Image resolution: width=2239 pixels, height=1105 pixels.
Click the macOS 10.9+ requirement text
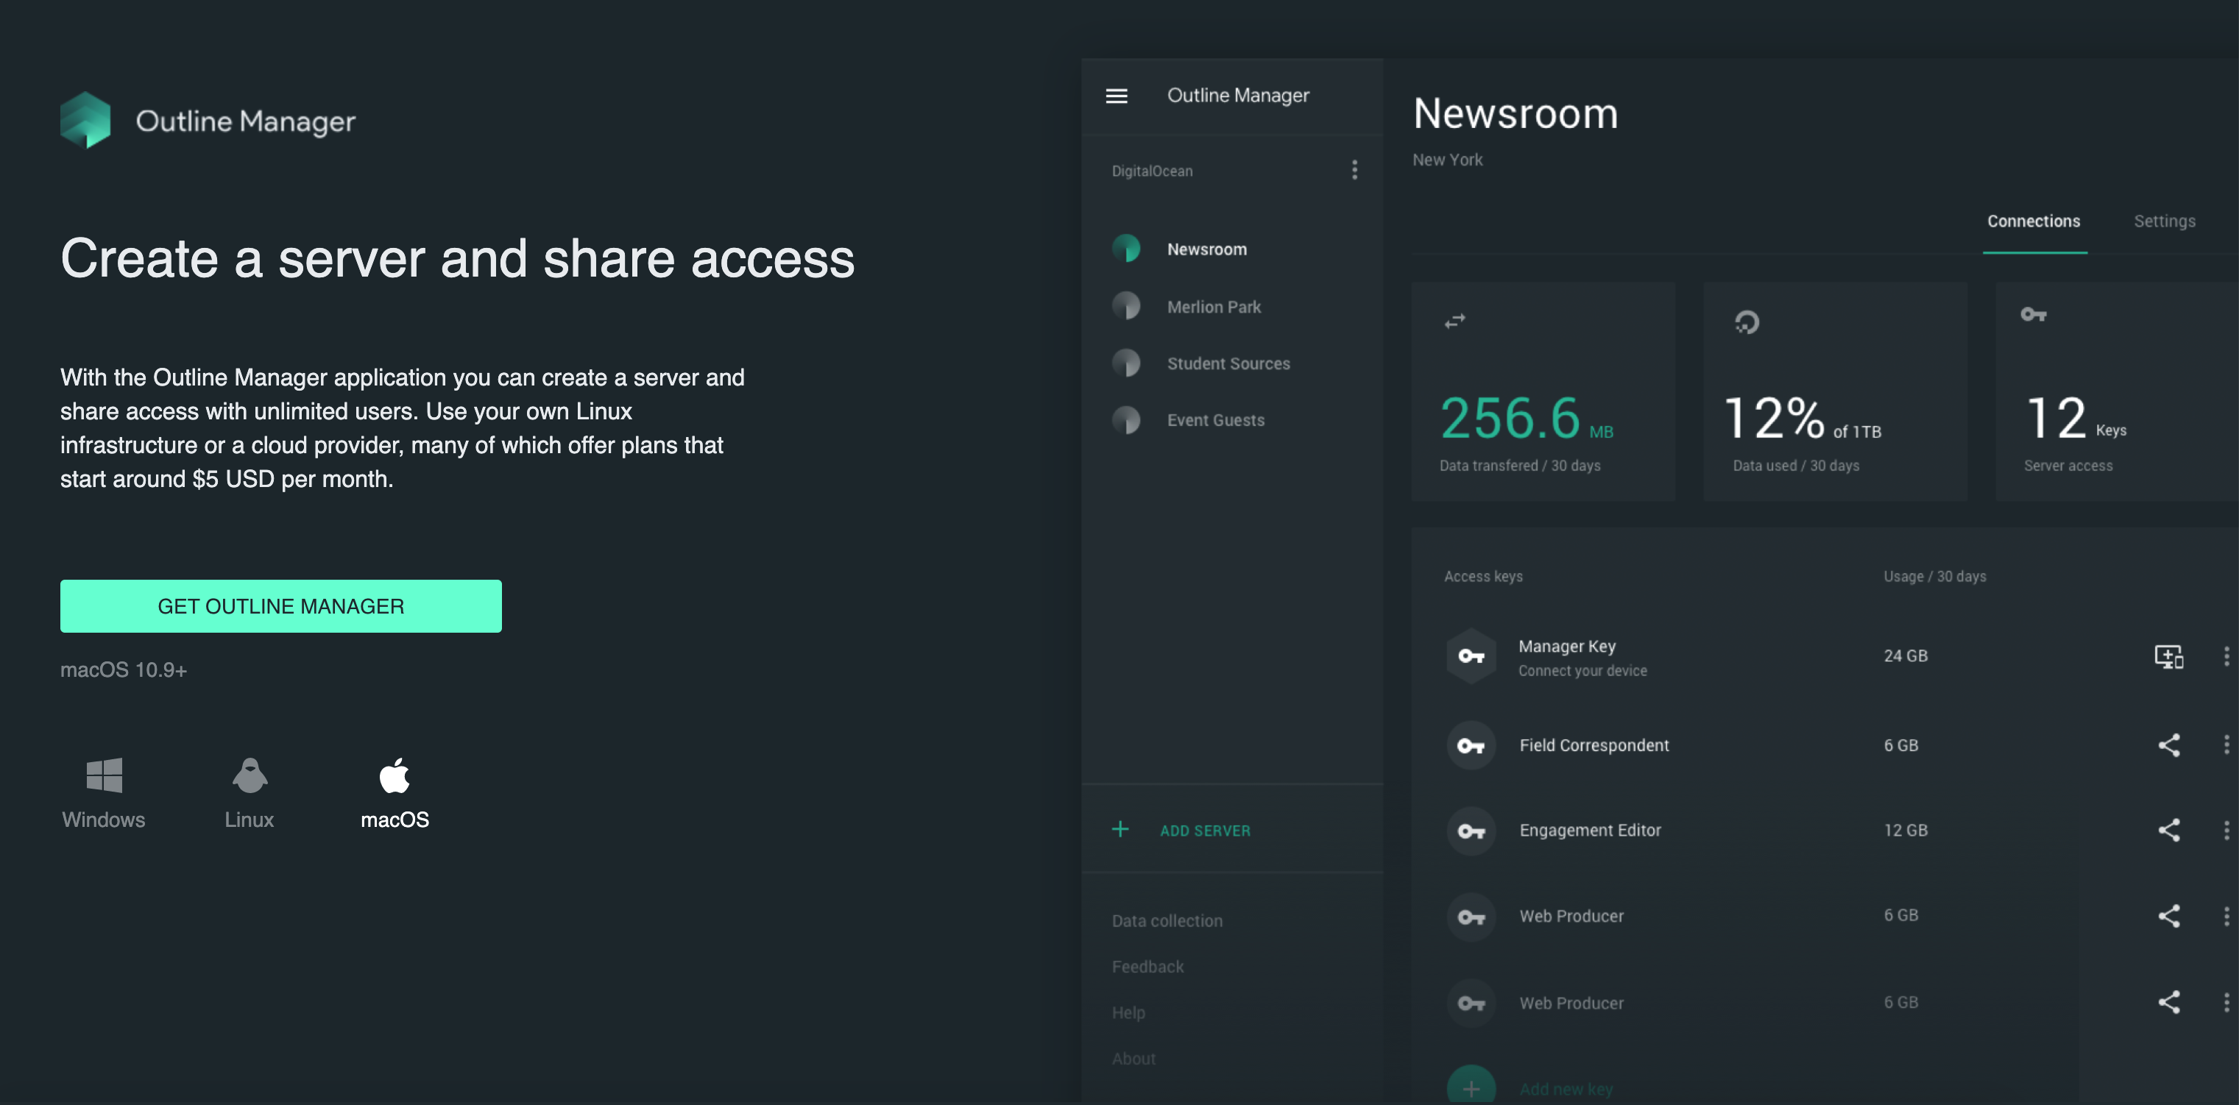pos(124,669)
